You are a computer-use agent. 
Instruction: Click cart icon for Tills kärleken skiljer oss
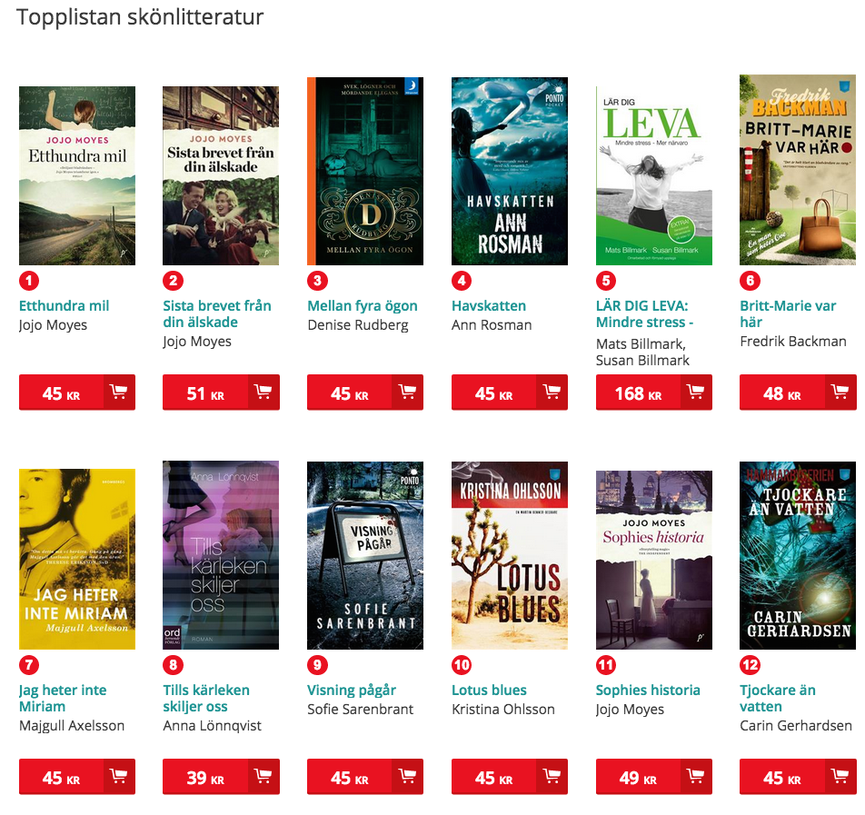(x=263, y=776)
